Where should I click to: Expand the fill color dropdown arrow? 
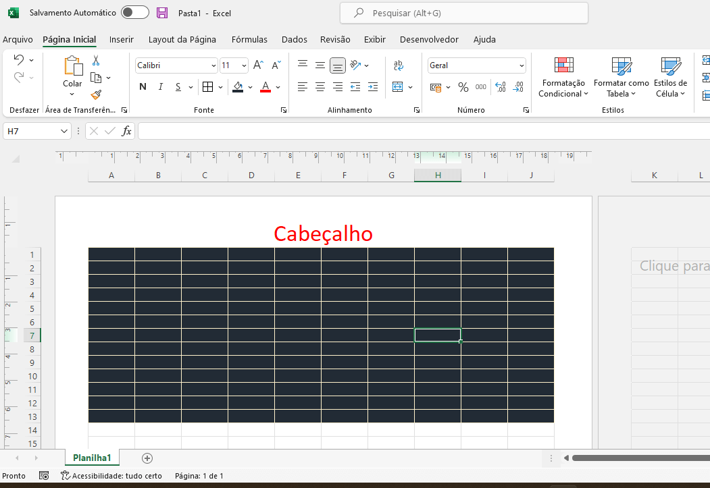click(250, 87)
